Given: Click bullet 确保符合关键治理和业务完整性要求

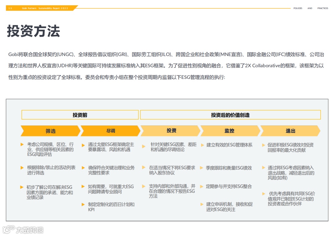Looking at the screenshot, I should click(x=111, y=170).
